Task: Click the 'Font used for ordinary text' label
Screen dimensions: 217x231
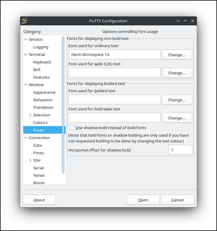Action: 93,46
